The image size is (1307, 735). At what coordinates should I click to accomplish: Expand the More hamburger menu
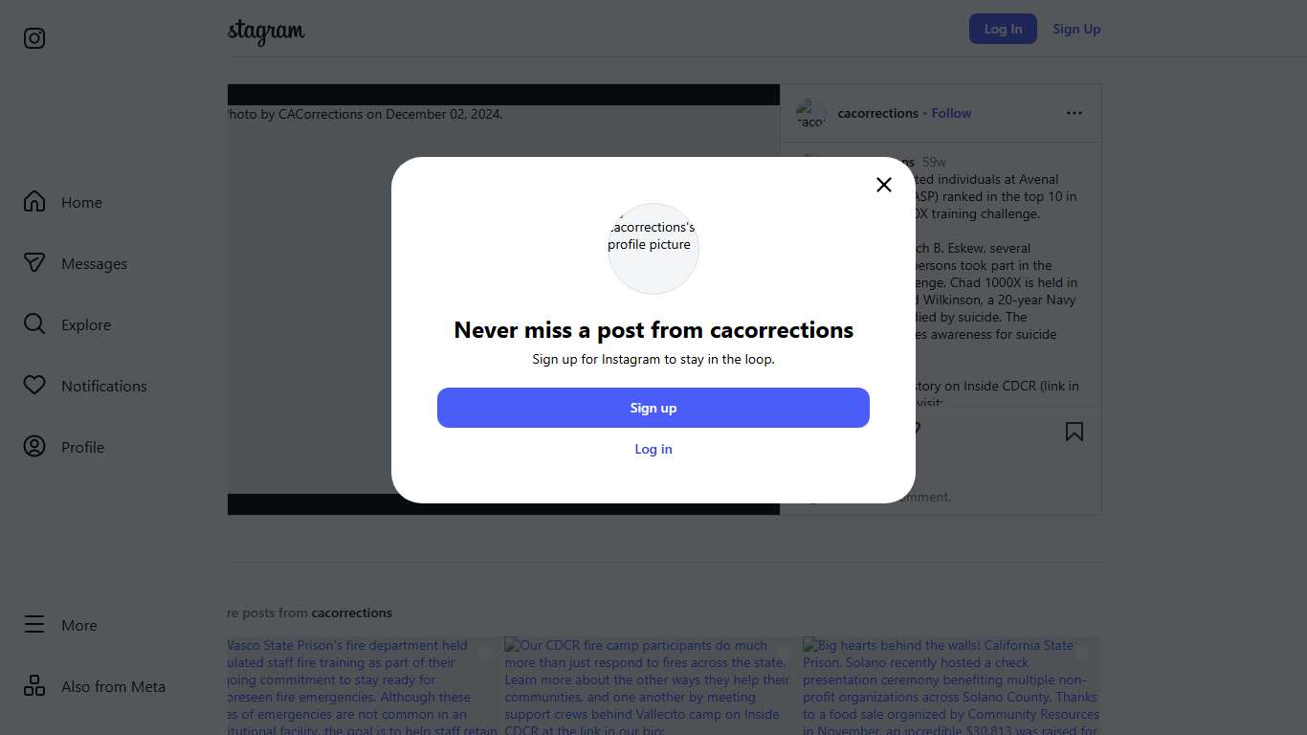pyautogui.click(x=34, y=625)
